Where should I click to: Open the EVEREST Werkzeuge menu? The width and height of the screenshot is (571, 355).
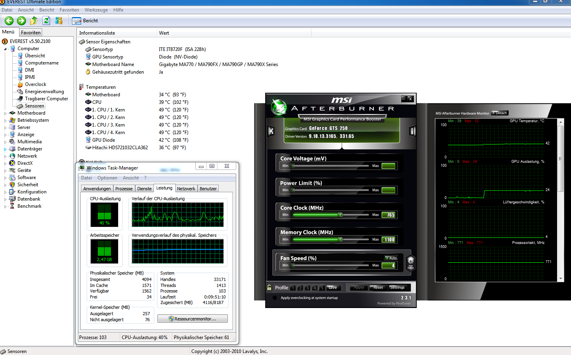(96, 10)
